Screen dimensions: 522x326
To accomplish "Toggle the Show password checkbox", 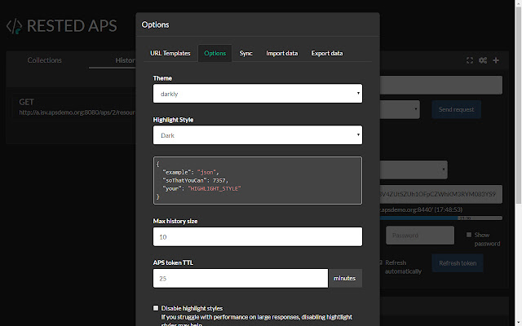I will tap(467, 235).
